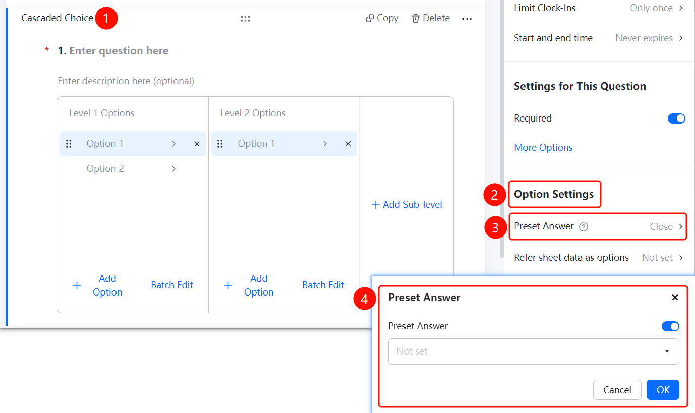Open 'Refer sheet data as options' setting
Screen dimensions: 695x413
click(599, 258)
